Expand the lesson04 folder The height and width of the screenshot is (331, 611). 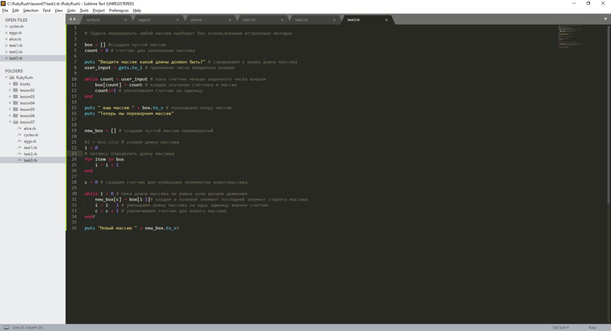pyautogui.click(x=10, y=103)
